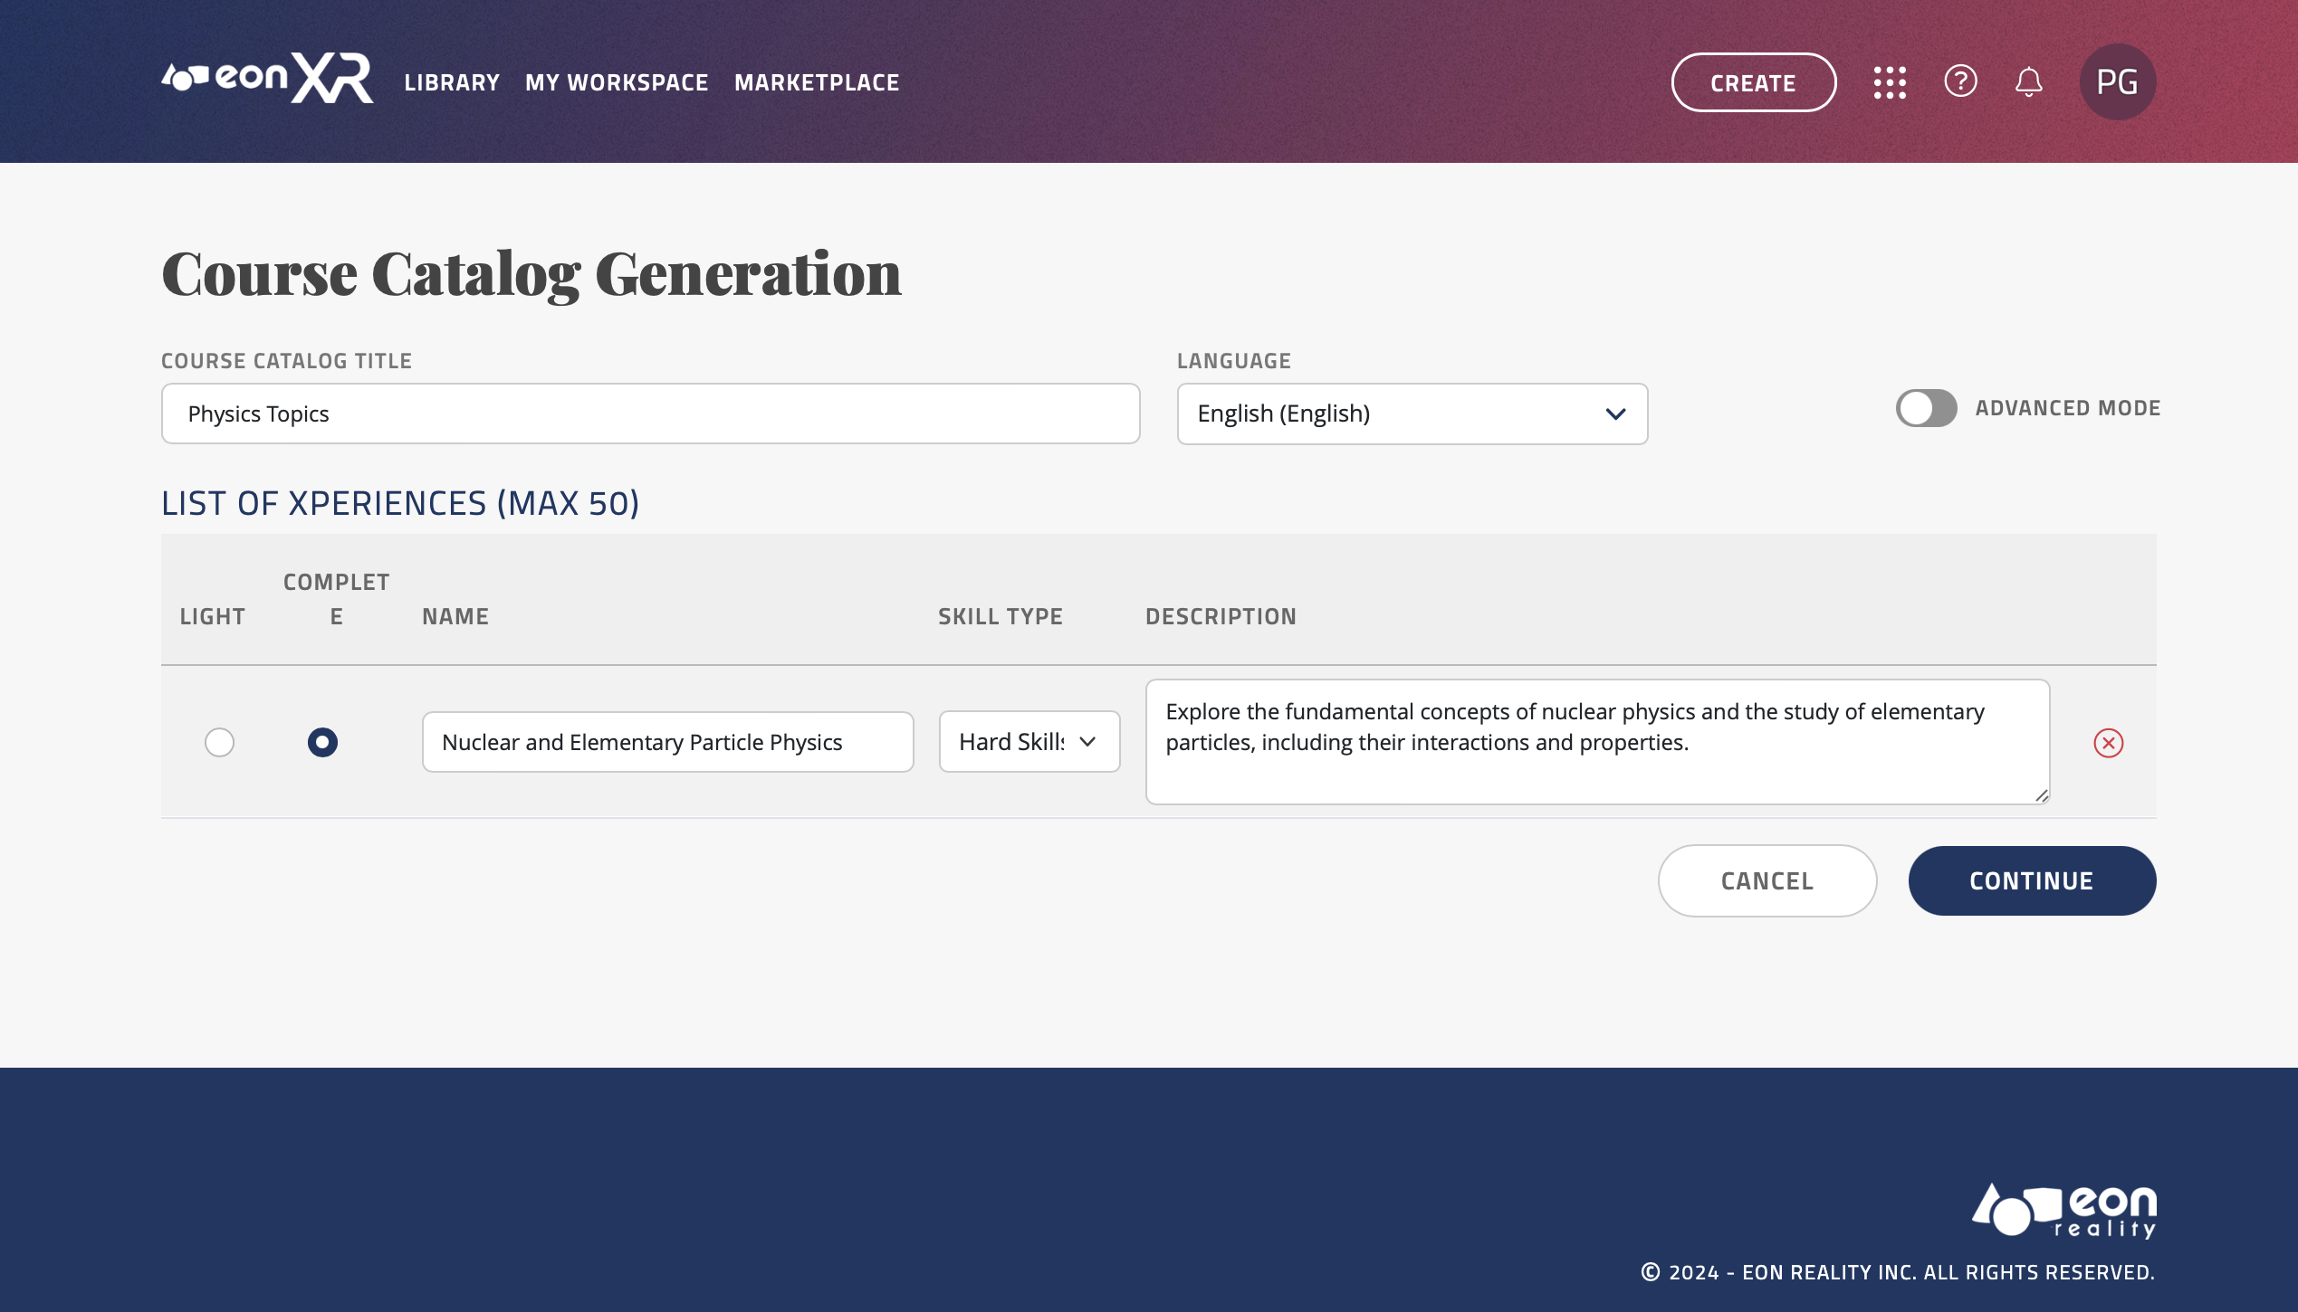Open the help question mark icon
This screenshot has height=1312, width=2298.
click(x=1960, y=81)
